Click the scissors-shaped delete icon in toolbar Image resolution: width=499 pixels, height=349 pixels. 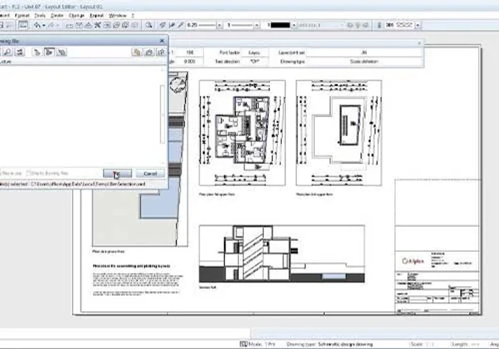coord(98,25)
